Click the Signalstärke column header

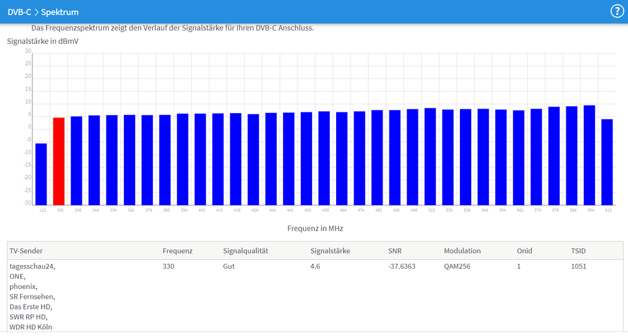330,251
